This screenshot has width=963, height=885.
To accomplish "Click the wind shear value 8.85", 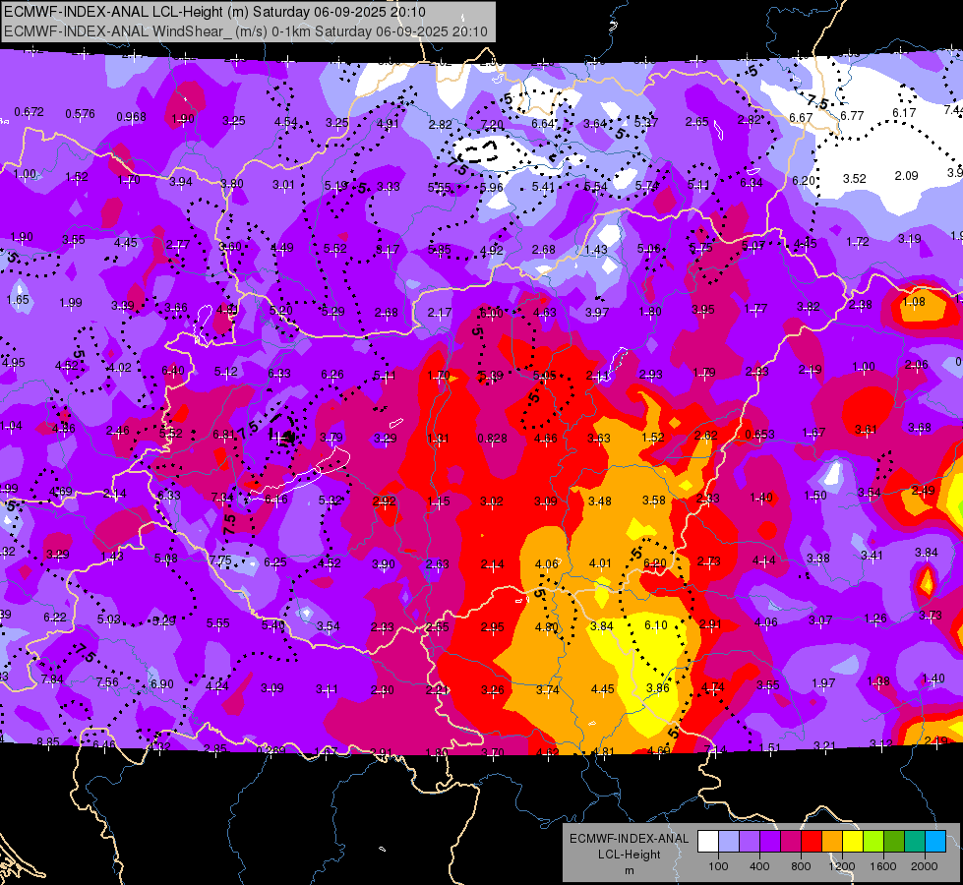I will coord(48,741).
